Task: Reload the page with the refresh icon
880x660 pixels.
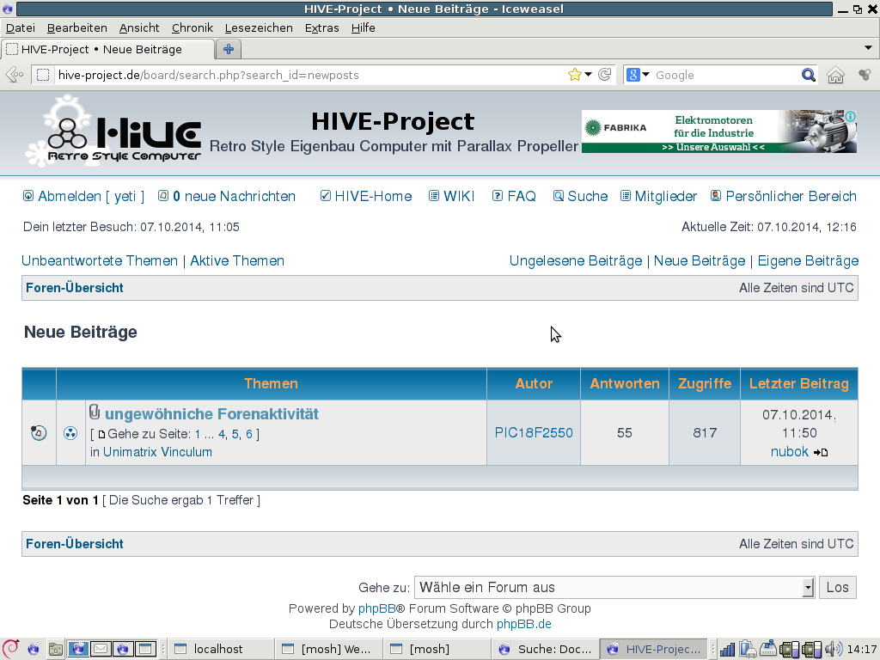Action: click(605, 75)
